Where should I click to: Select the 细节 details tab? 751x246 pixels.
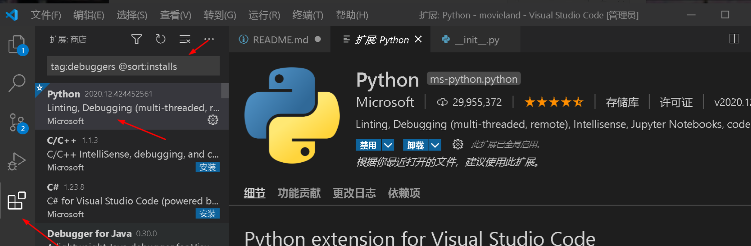tap(254, 193)
